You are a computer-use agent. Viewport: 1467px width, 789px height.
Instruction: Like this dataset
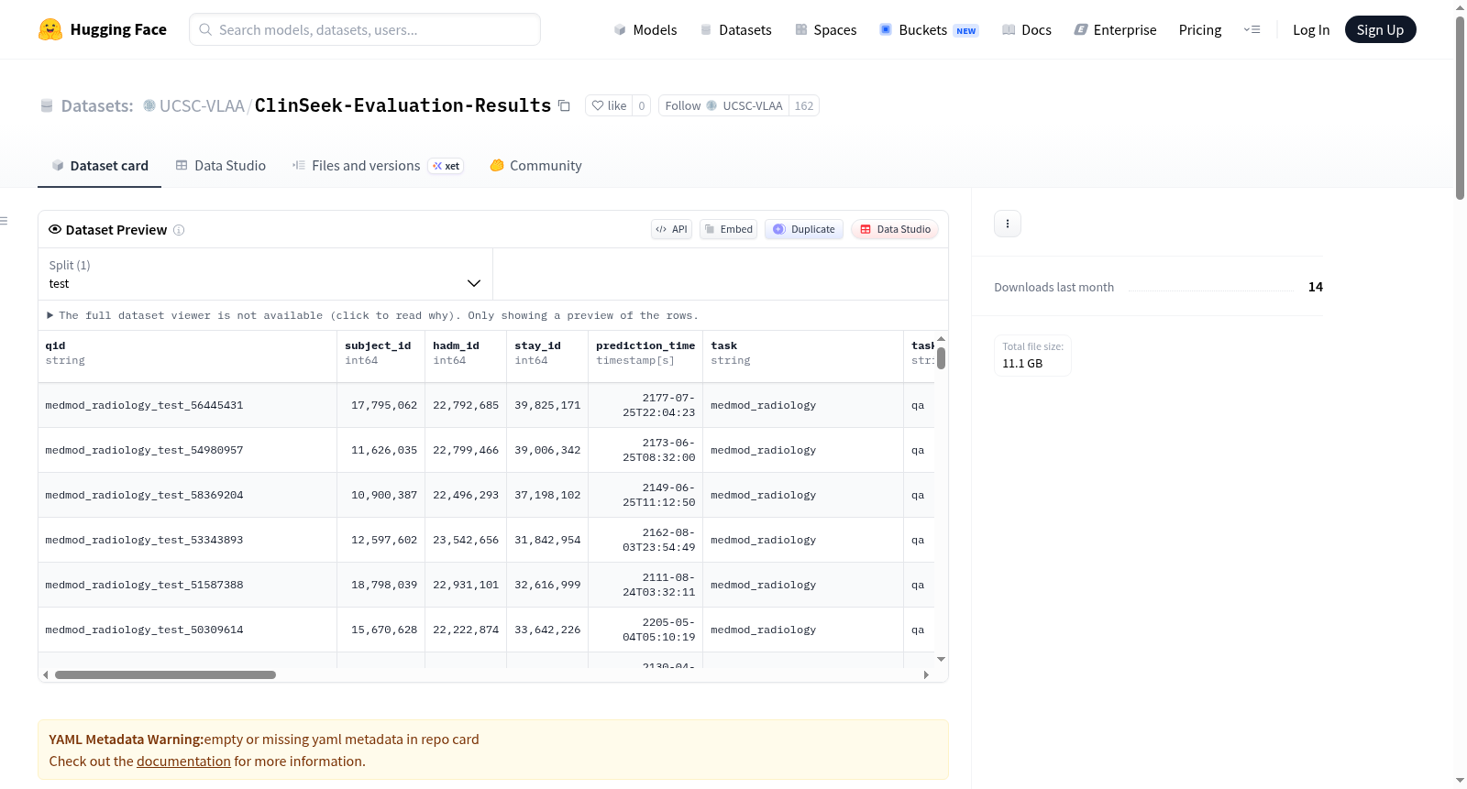point(609,105)
